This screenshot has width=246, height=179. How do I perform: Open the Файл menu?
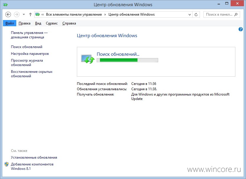[x=9, y=23]
